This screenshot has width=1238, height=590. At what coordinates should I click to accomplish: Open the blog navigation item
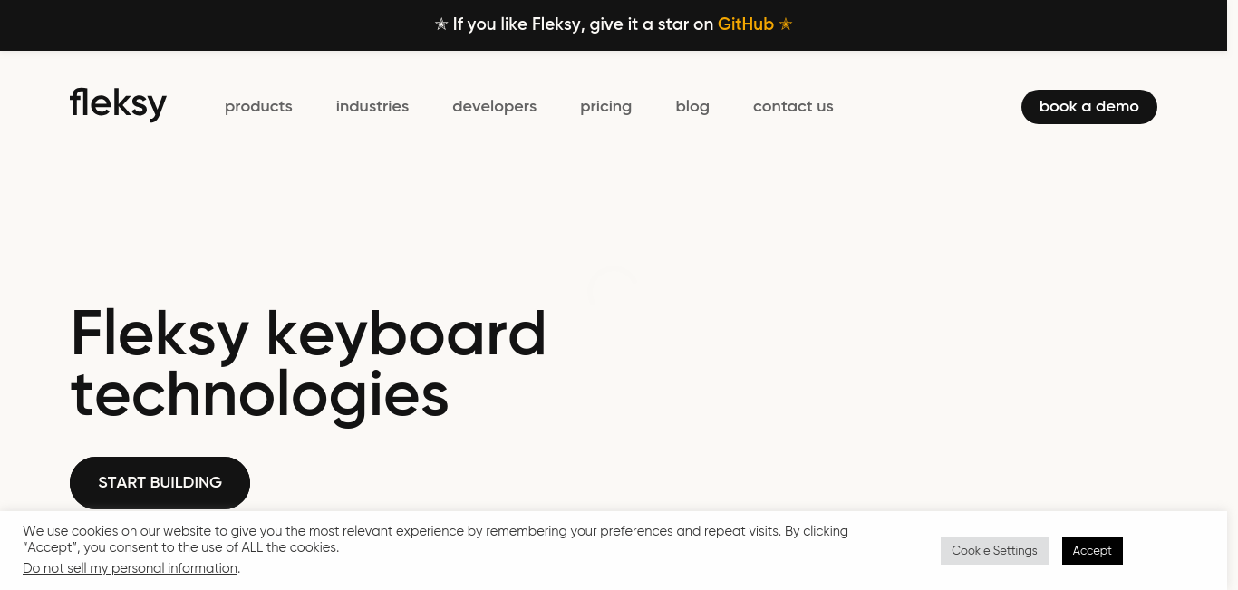click(692, 106)
